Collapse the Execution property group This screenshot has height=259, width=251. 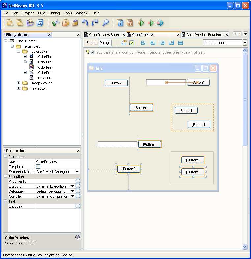6,176
